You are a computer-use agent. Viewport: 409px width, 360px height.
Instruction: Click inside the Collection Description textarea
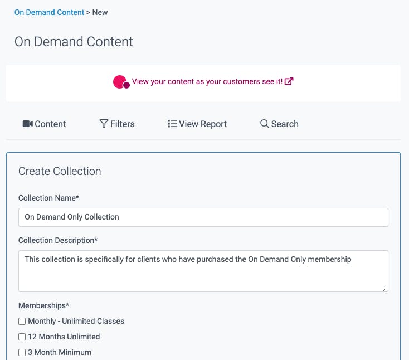pyautogui.click(x=203, y=271)
